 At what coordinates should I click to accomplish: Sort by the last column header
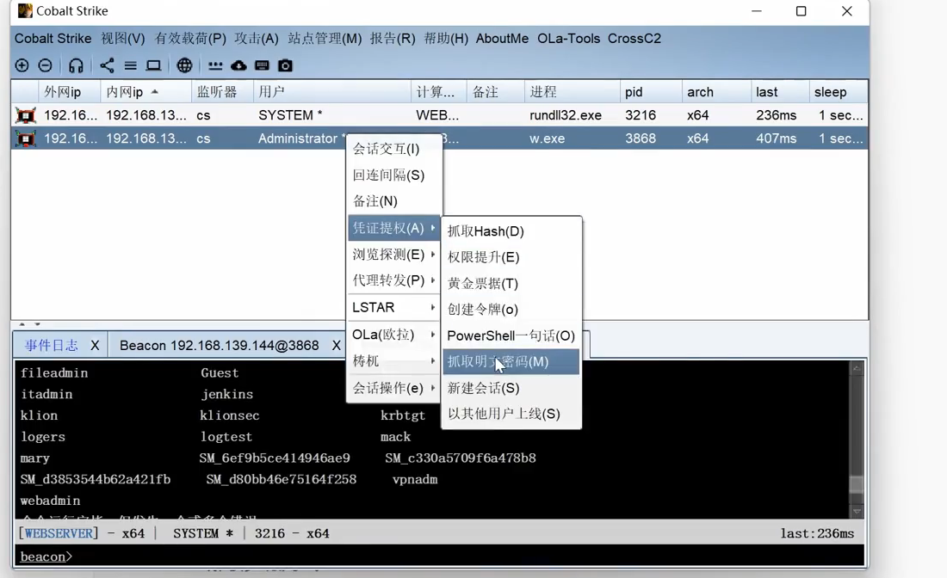pos(780,92)
